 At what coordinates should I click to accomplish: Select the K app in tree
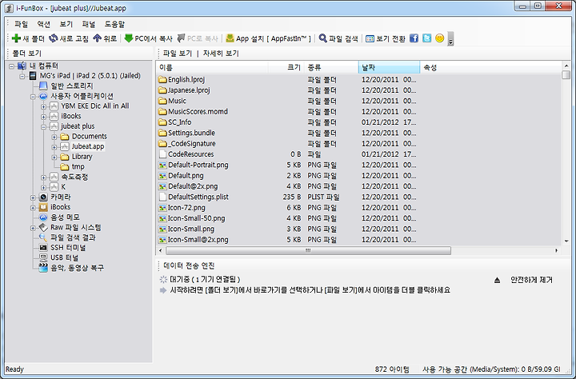(x=63, y=187)
